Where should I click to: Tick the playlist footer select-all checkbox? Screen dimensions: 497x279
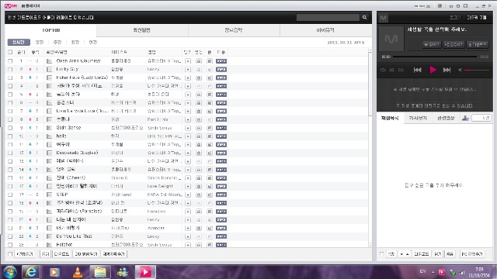click(x=381, y=254)
